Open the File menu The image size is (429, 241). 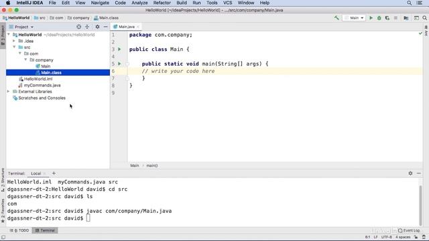52,3
